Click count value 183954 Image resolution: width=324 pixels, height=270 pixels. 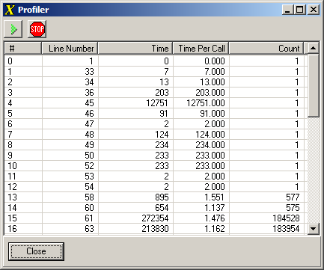286,229
